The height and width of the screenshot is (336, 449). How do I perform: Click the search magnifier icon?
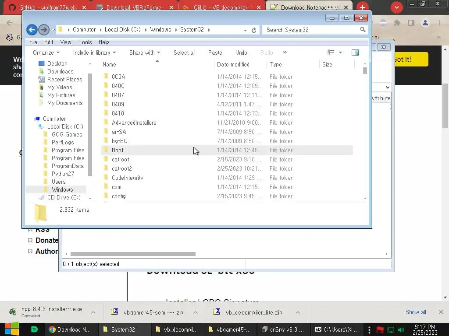point(363,30)
